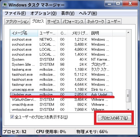Select the System process row
The width and height of the screenshot is (140, 137).
[x=61, y=60]
